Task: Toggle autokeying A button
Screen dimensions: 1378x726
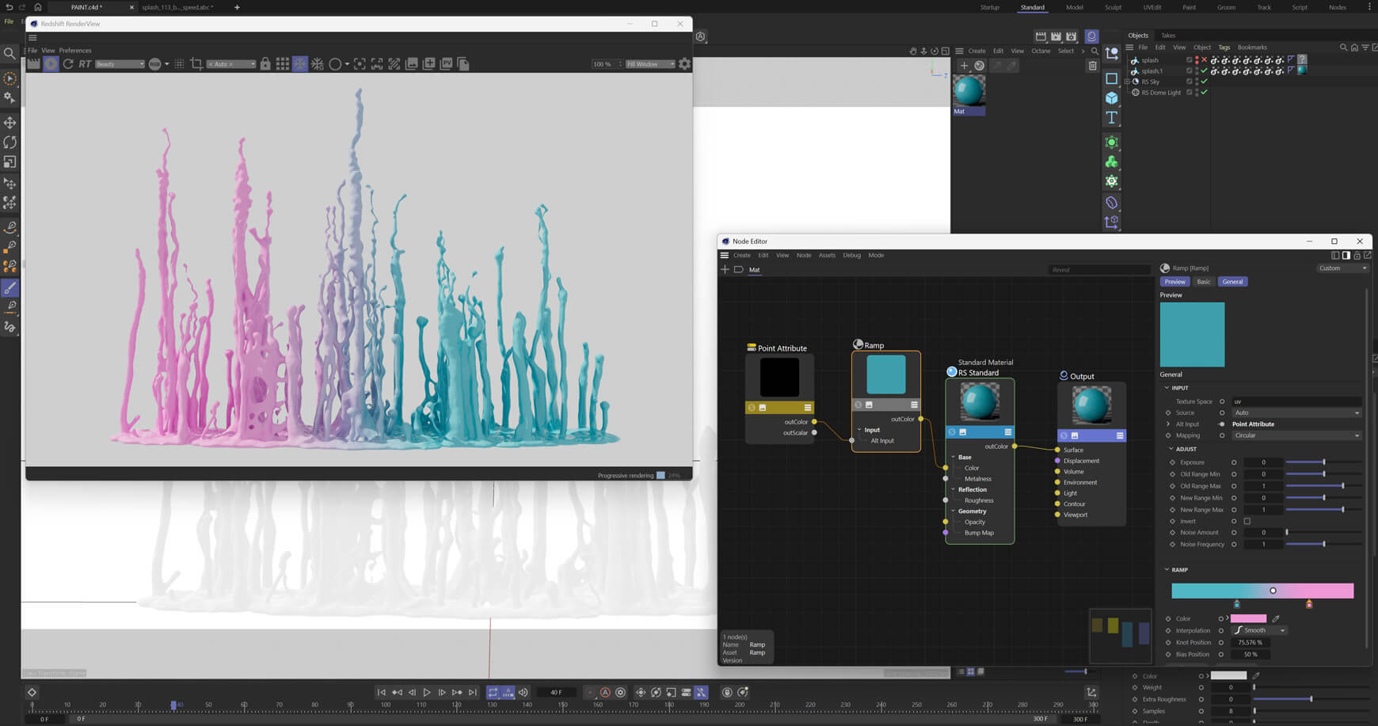Action: coord(605,692)
